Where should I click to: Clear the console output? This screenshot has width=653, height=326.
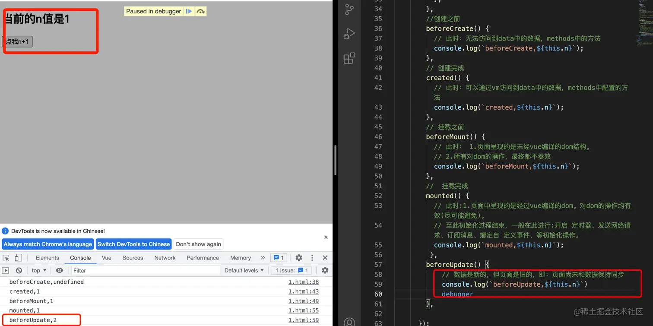19,270
